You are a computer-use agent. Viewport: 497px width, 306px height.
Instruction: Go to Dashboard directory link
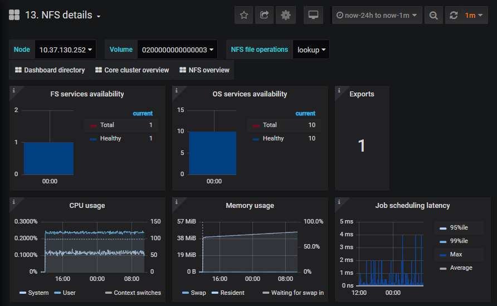click(x=50, y=70)
